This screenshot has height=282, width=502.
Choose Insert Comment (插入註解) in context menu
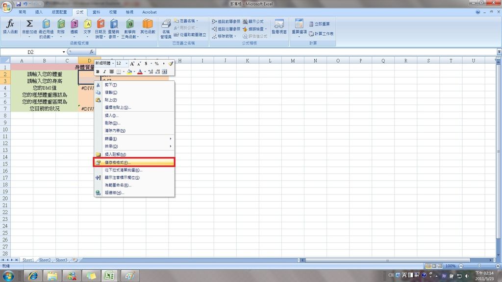click(x=134, y=154)
